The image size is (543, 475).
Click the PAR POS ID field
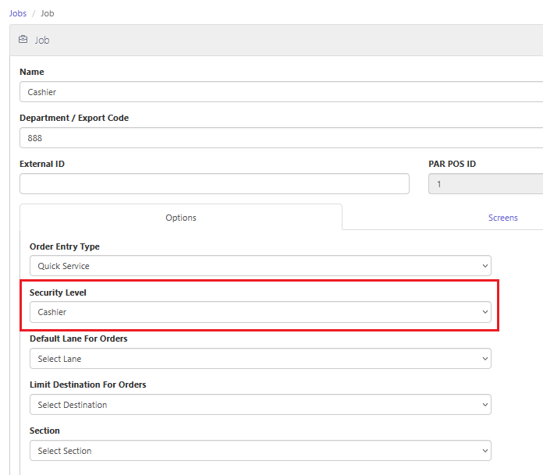pos(486,184)
